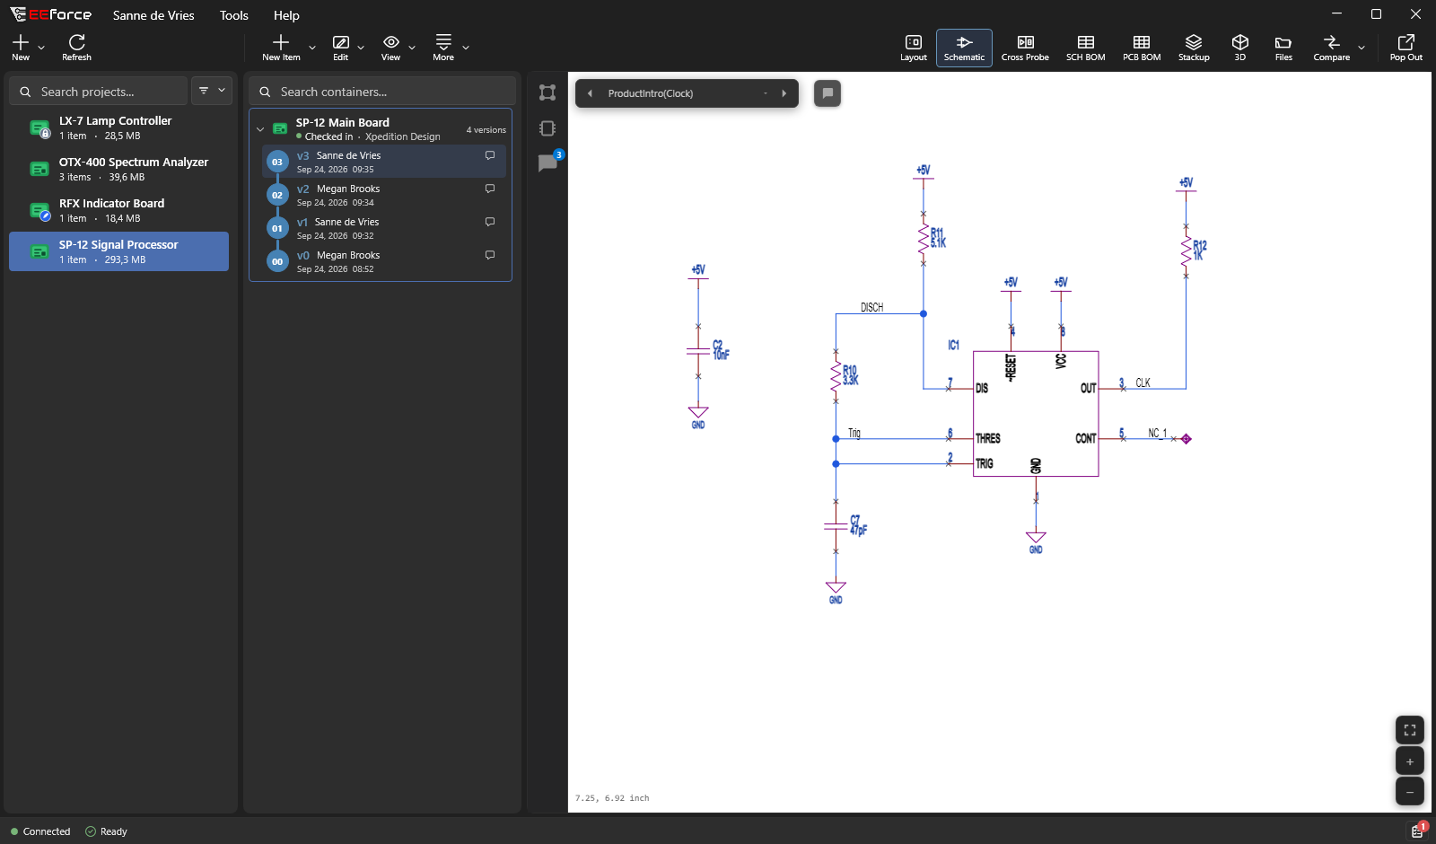Click the Search containers field
The image size is (1436, 844).
coord(382,92)
